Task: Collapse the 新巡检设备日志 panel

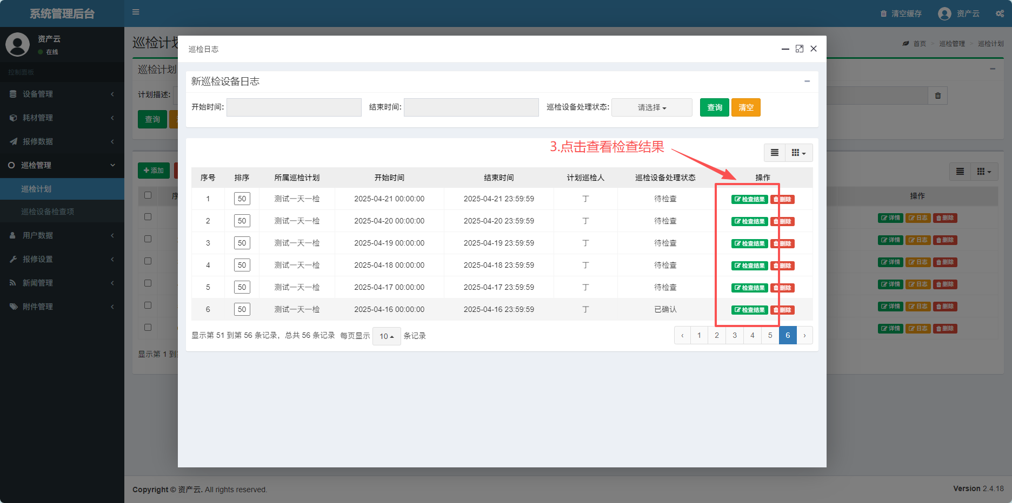Action: click(807, 81)
